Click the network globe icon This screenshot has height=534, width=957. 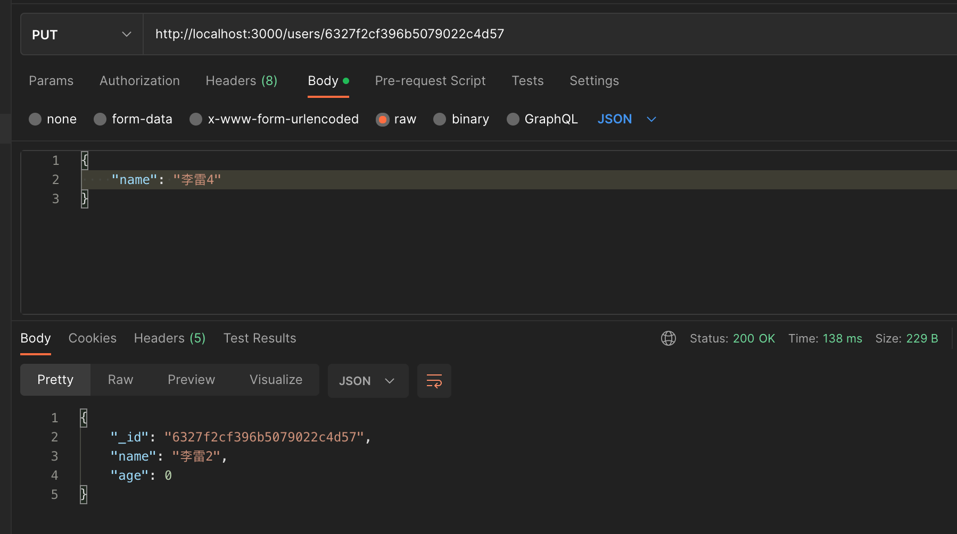[669, 338]
